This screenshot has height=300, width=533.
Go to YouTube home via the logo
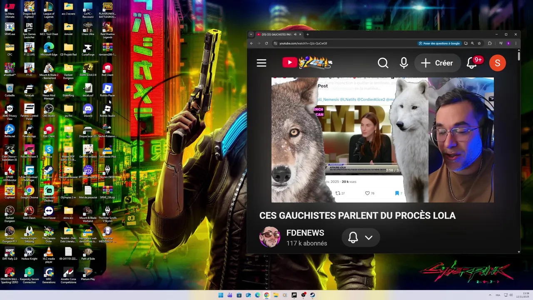click(307, 63)
